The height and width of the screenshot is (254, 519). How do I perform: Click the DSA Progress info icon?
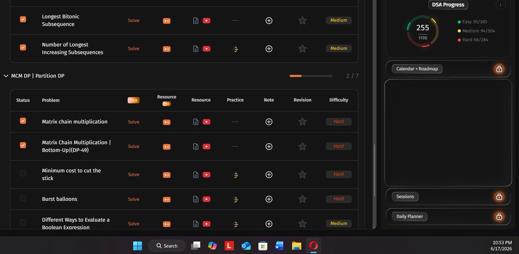pyautogui.click(x=500, y=5)
